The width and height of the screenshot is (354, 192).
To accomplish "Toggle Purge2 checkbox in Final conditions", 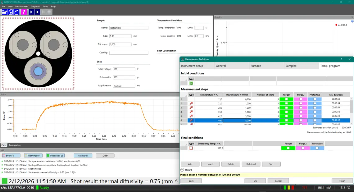I will click(x=303, y=148).
